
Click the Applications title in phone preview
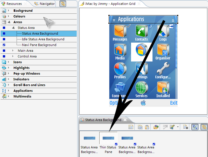pos(131,19)
